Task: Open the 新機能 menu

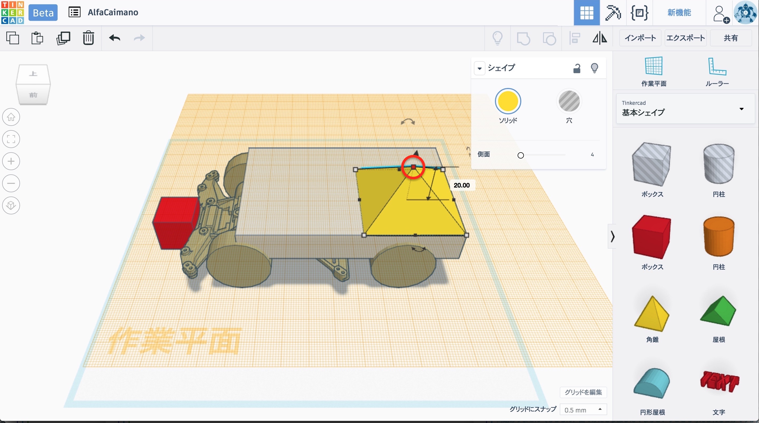Action: click(679, 13)
